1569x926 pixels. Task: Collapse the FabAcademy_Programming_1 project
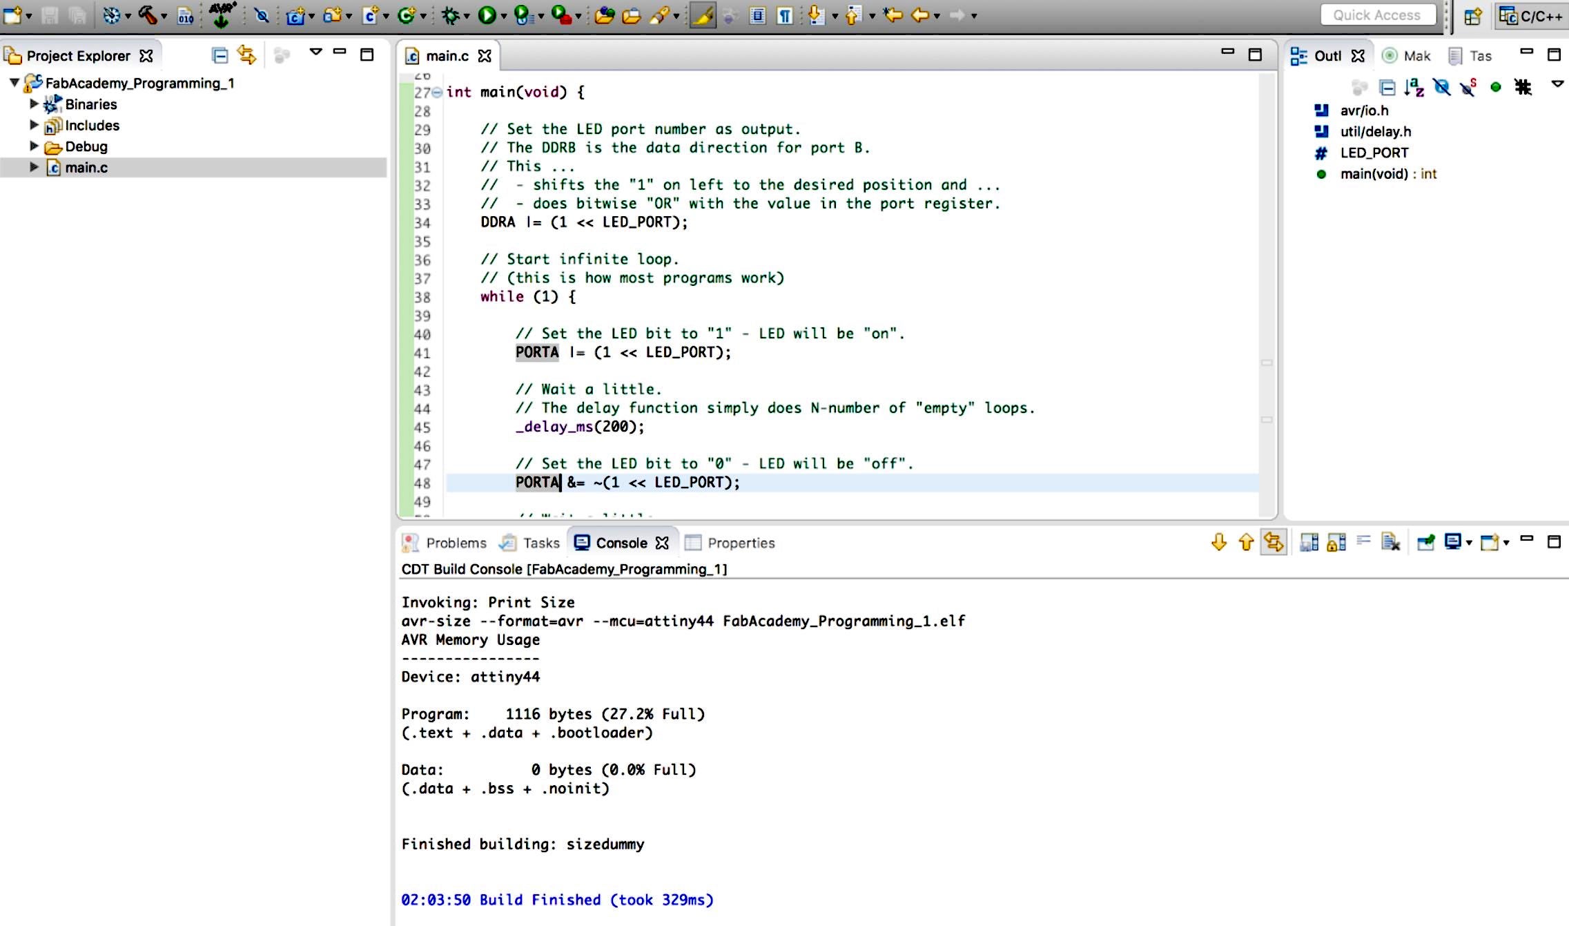tap(14, 83)
